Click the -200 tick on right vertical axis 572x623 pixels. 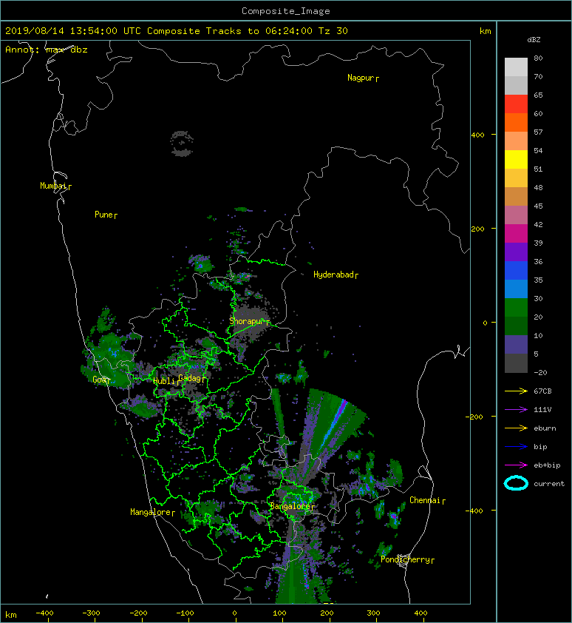474,417
